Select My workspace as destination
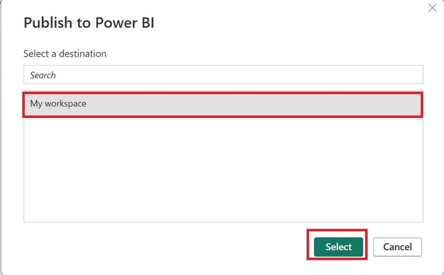 [223, 104]
